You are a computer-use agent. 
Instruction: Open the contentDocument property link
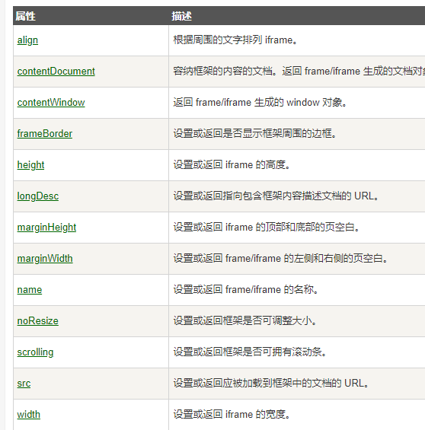click(56, 72)
